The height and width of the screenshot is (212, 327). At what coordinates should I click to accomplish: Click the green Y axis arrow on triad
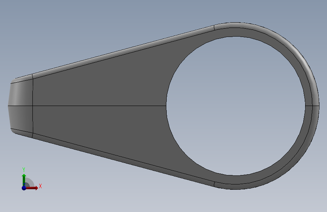coord(24,180)
